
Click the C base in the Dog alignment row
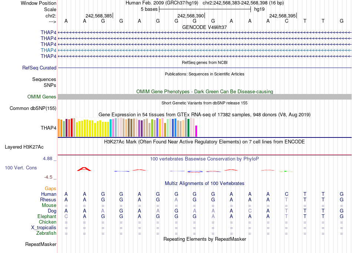[250, 211]
